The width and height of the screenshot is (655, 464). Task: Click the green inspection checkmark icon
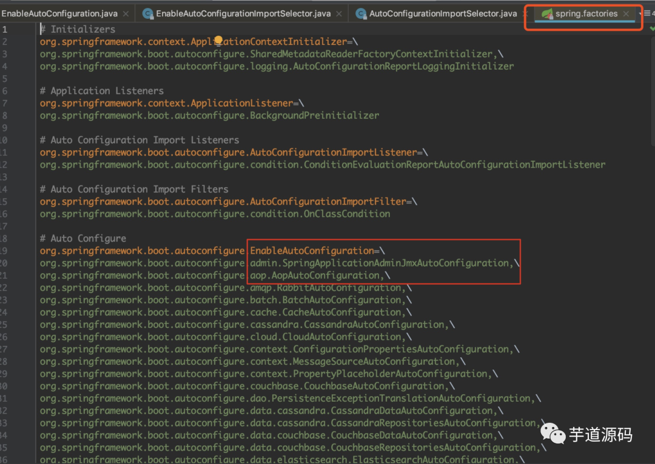pyautogui.click(x=652, y=29)
